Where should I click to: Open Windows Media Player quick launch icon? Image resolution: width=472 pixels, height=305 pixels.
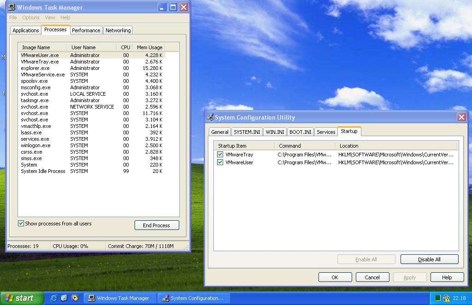(75, 298)
